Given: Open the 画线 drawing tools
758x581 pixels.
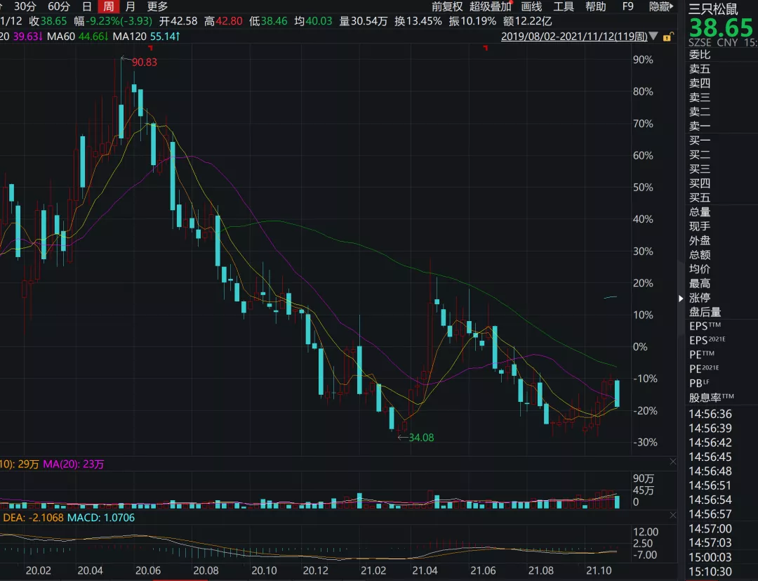Looking at the screenshot, I should (531, 6).
